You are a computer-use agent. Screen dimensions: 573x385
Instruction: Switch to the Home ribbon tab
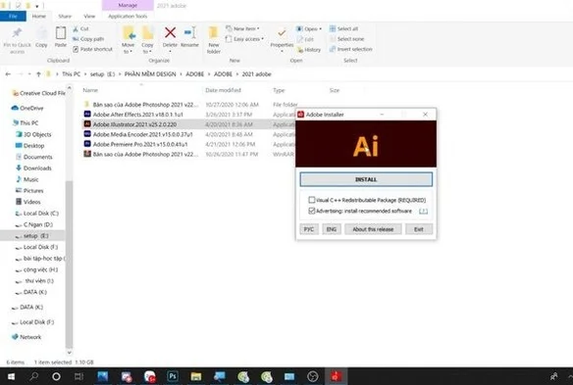(x=38, y=16)
